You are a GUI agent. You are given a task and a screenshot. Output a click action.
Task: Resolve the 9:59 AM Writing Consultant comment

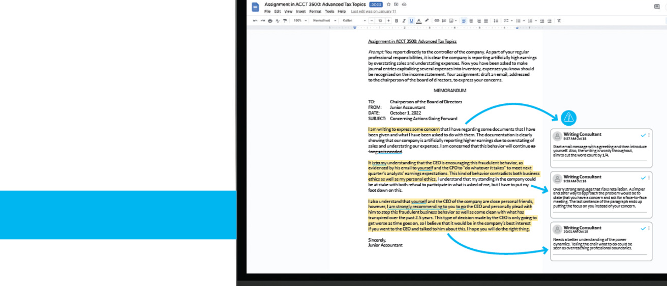pyautogui.click(x=644, y=178)
